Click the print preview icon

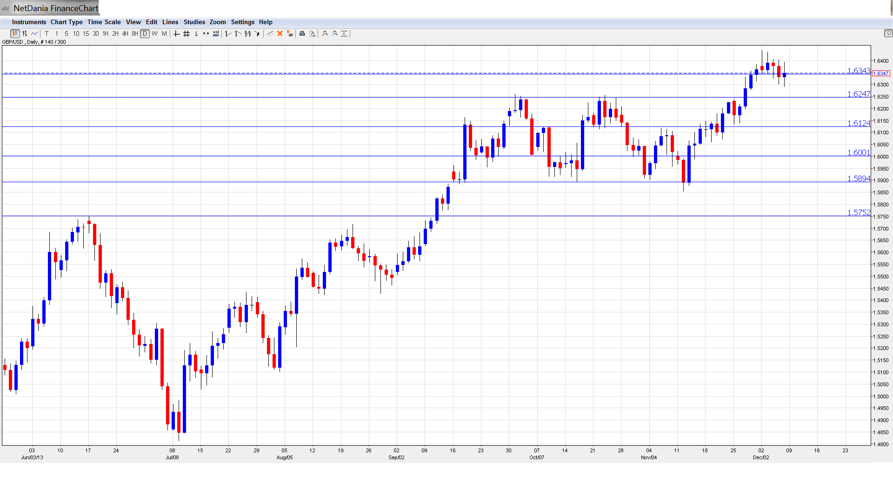click(x=313, y=33)
